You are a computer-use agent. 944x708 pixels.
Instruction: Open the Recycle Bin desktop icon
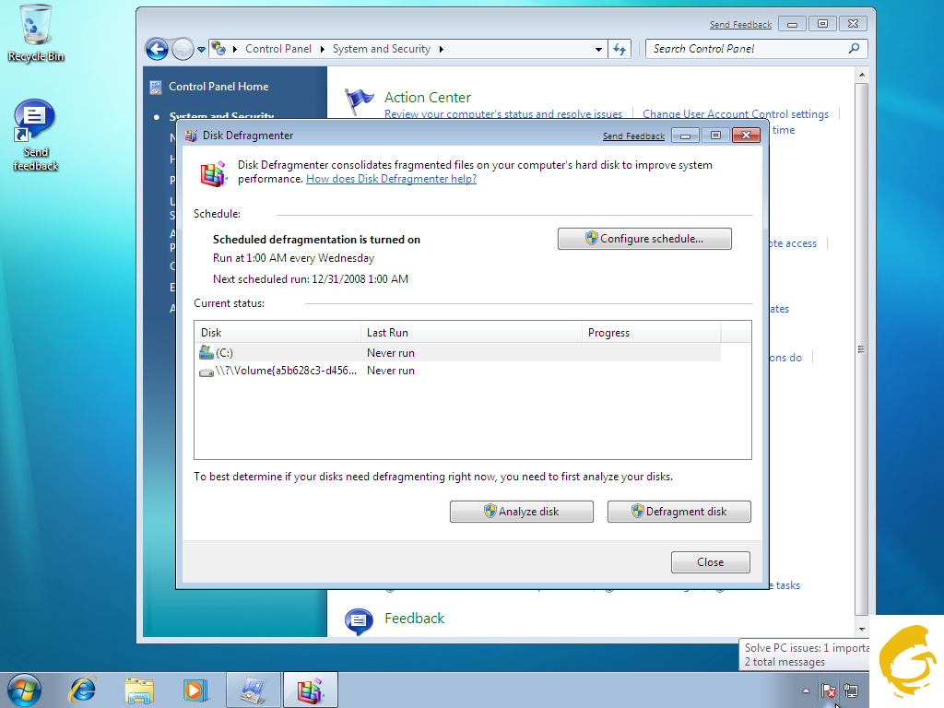[36, 33]
